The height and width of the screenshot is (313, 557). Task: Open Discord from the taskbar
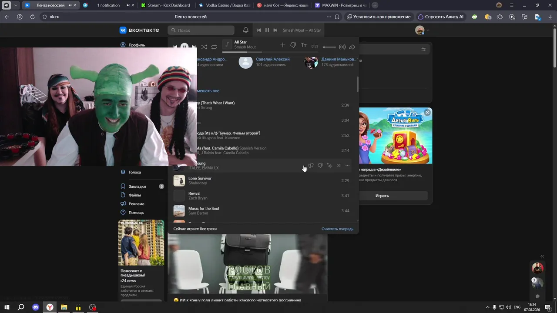pos(36,307)
